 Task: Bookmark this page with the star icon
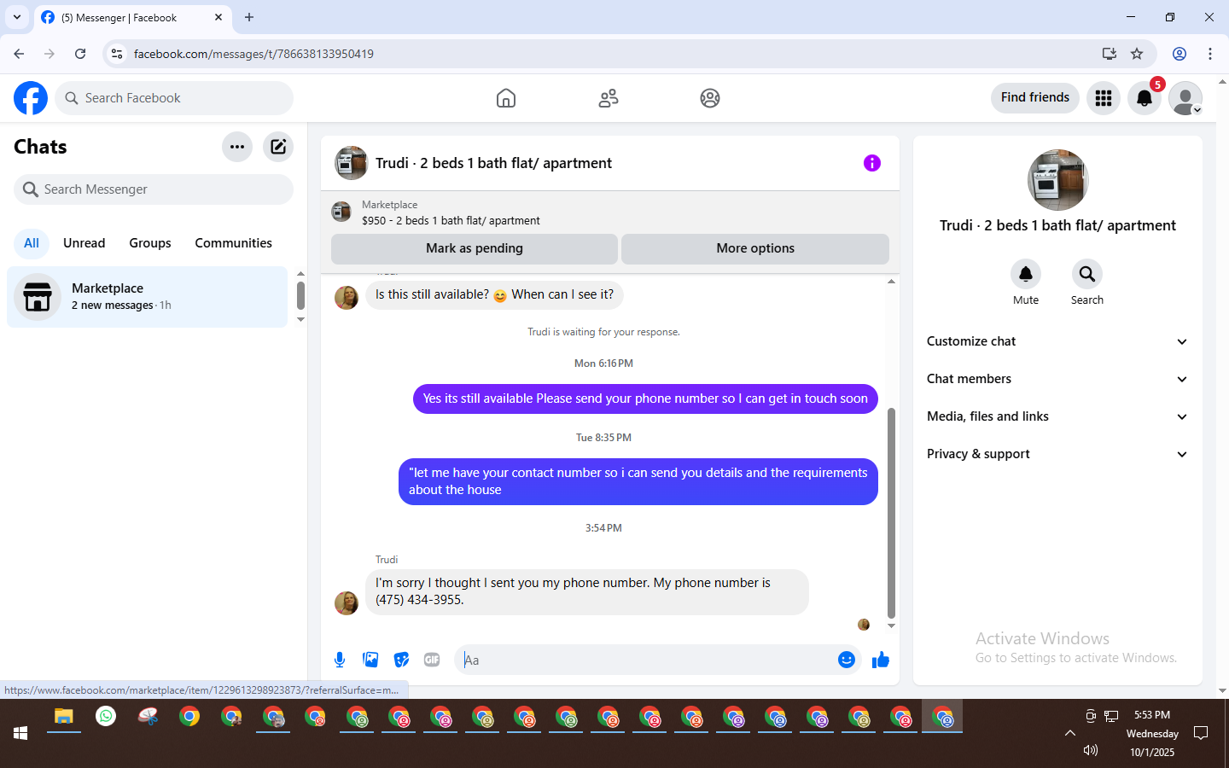1137,54
